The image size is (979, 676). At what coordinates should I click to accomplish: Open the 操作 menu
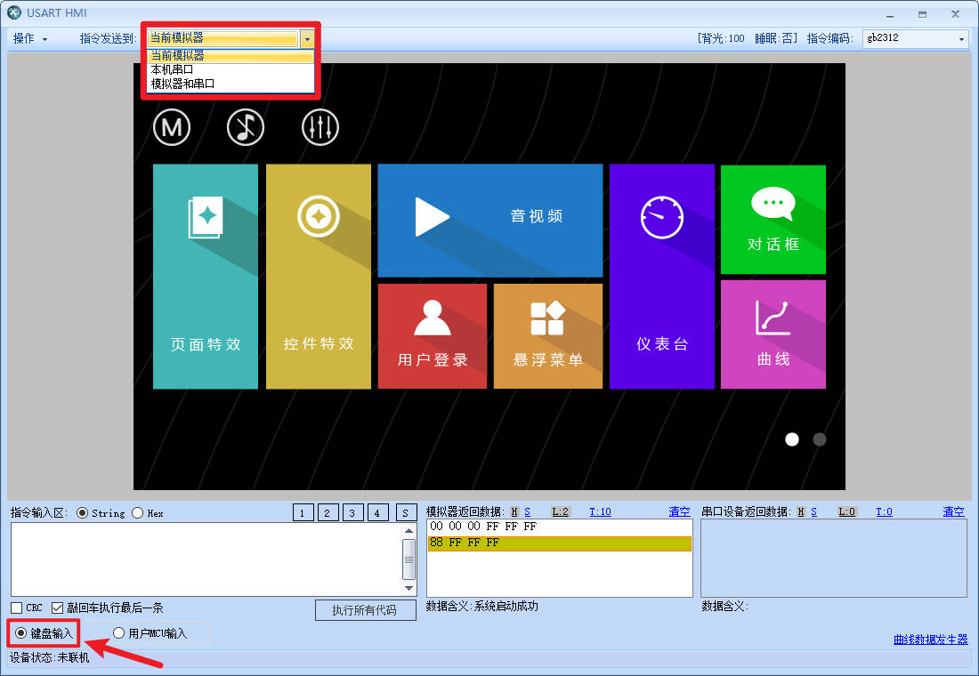point(29,39)
